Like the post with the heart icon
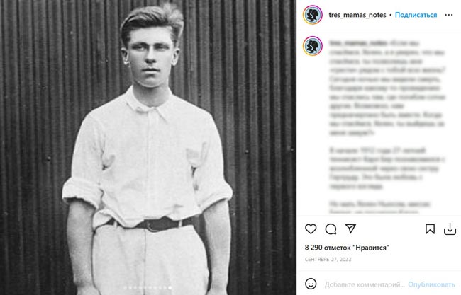Viewport: 461px width, 295px height. click(311, 229)
